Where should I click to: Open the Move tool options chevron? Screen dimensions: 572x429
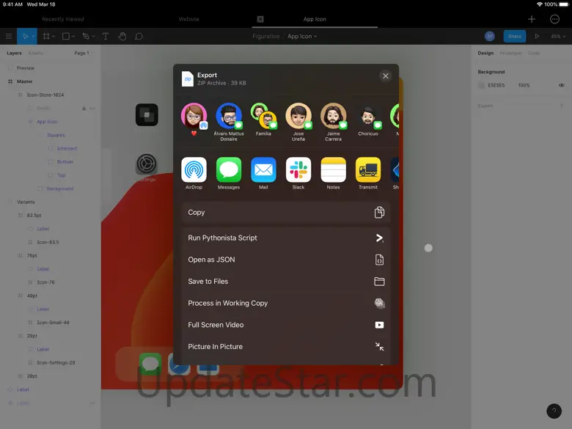[33, 37]
